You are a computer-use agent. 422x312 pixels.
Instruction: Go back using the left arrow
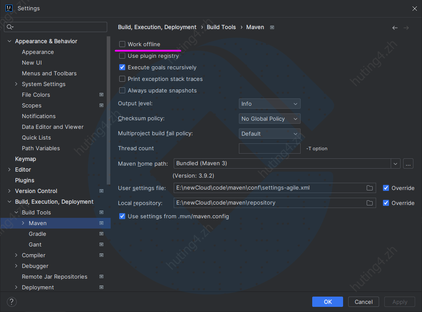pos(395,28)
